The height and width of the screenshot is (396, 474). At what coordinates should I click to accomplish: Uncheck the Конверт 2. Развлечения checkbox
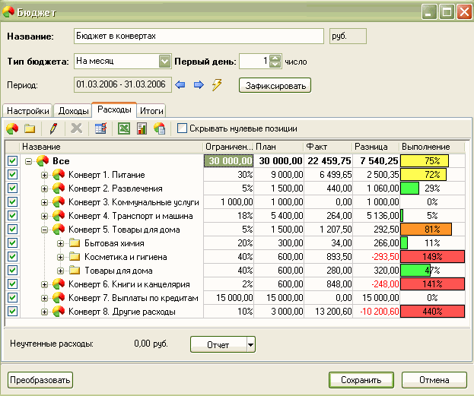point(12,188)
